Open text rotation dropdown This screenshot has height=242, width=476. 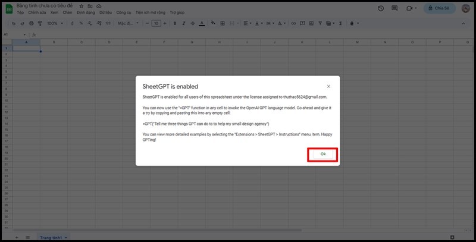point(281,23)
